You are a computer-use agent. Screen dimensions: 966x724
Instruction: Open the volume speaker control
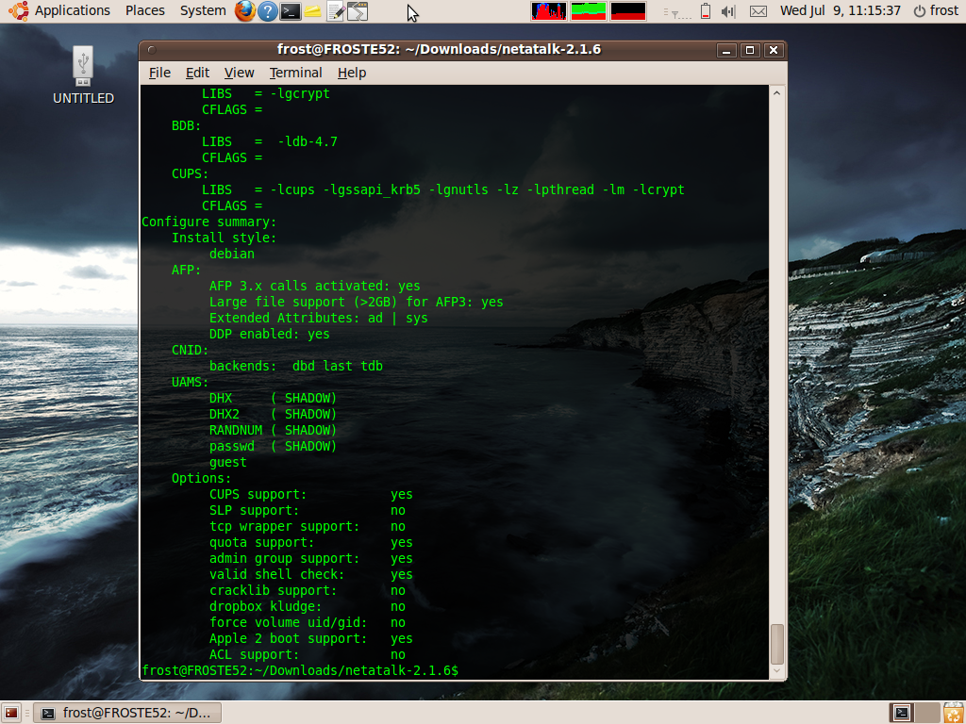pyautogui.click(x=728, y=11)
